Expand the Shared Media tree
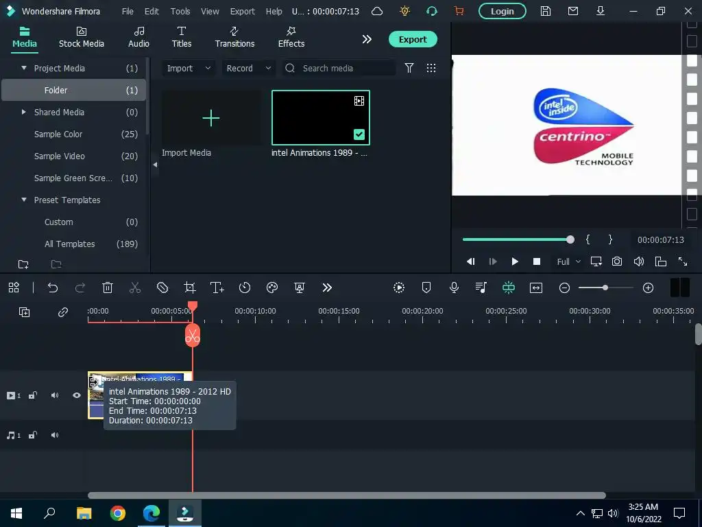The image size is (702, 527). [24, 112]
